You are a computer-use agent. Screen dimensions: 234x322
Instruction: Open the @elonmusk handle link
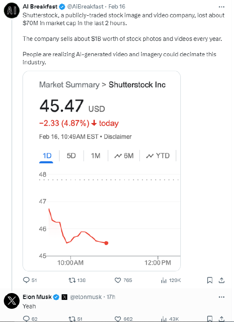coord(86,297)
